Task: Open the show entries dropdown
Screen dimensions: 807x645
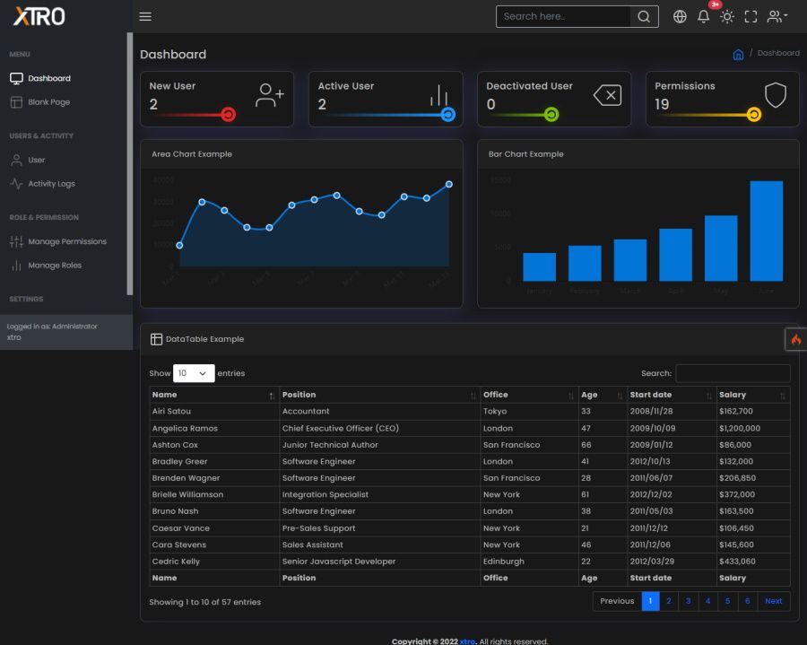Action: click(194, 373)
